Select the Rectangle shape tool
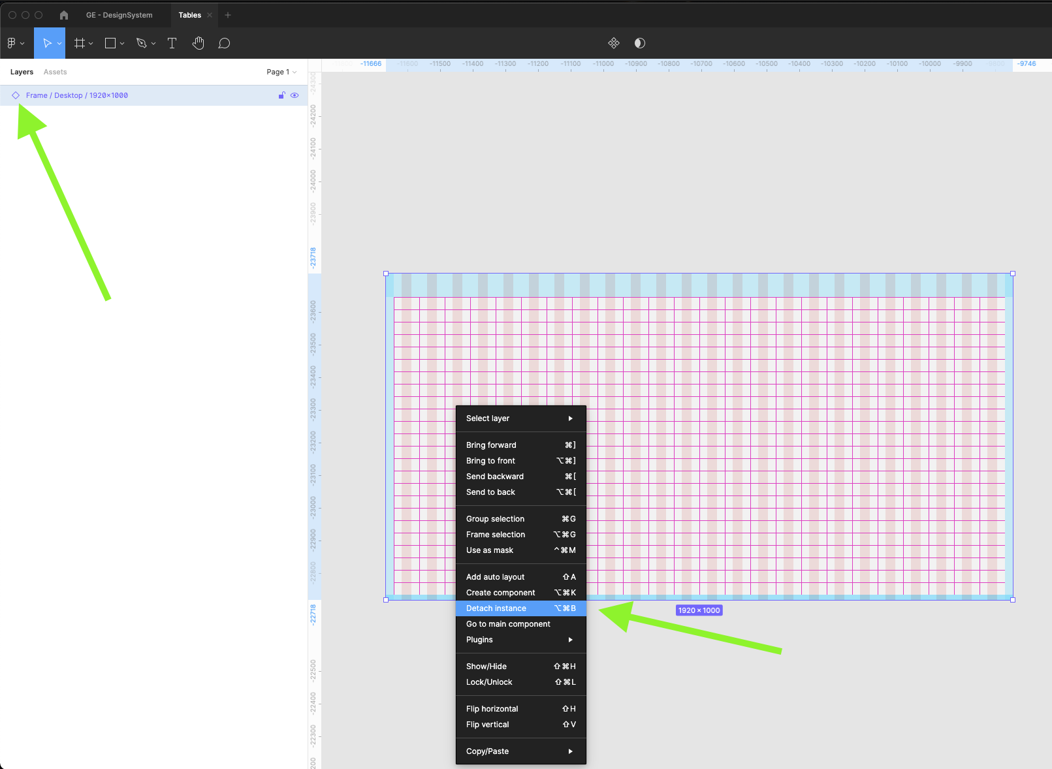The height and width of the screenshot is (769, 1052). click(110, 43)
